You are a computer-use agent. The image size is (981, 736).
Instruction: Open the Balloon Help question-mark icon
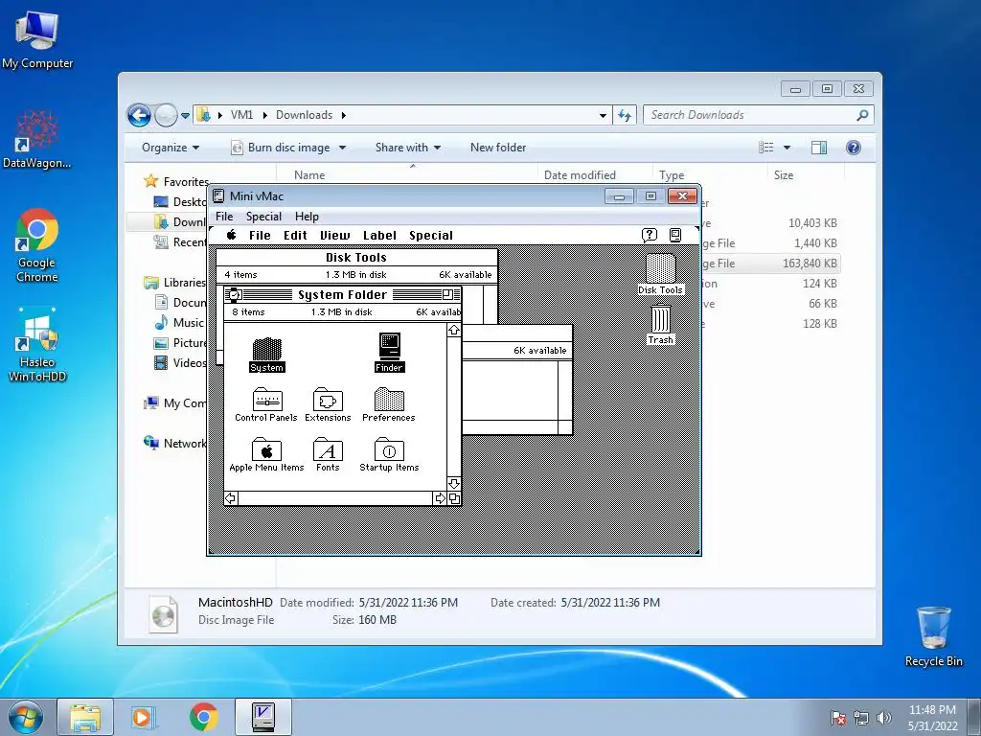650,235
